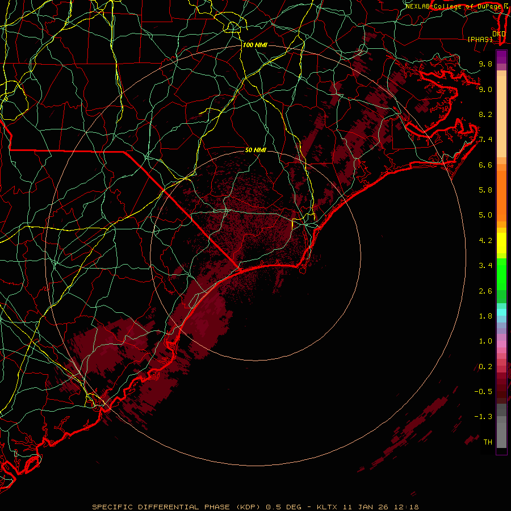Click the 5.8 legend value
Screen dimensions: 511x511
pyautogui.click(x=485, y=190)
